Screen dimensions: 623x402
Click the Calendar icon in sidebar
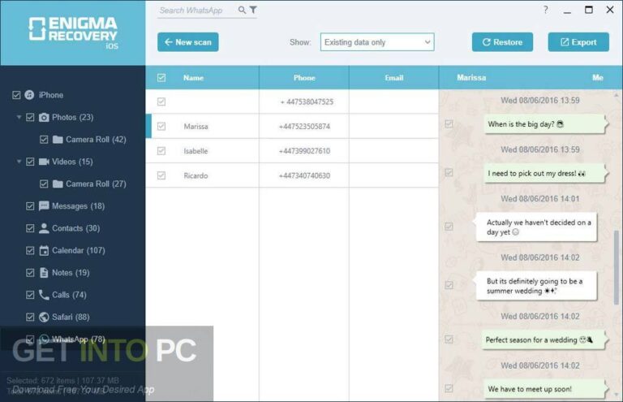44,250
